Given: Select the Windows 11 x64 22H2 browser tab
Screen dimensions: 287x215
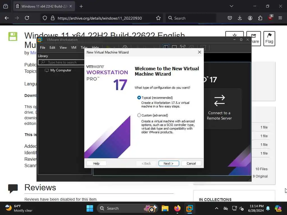Looking at the screenshot, I should [x=44, y=6].
